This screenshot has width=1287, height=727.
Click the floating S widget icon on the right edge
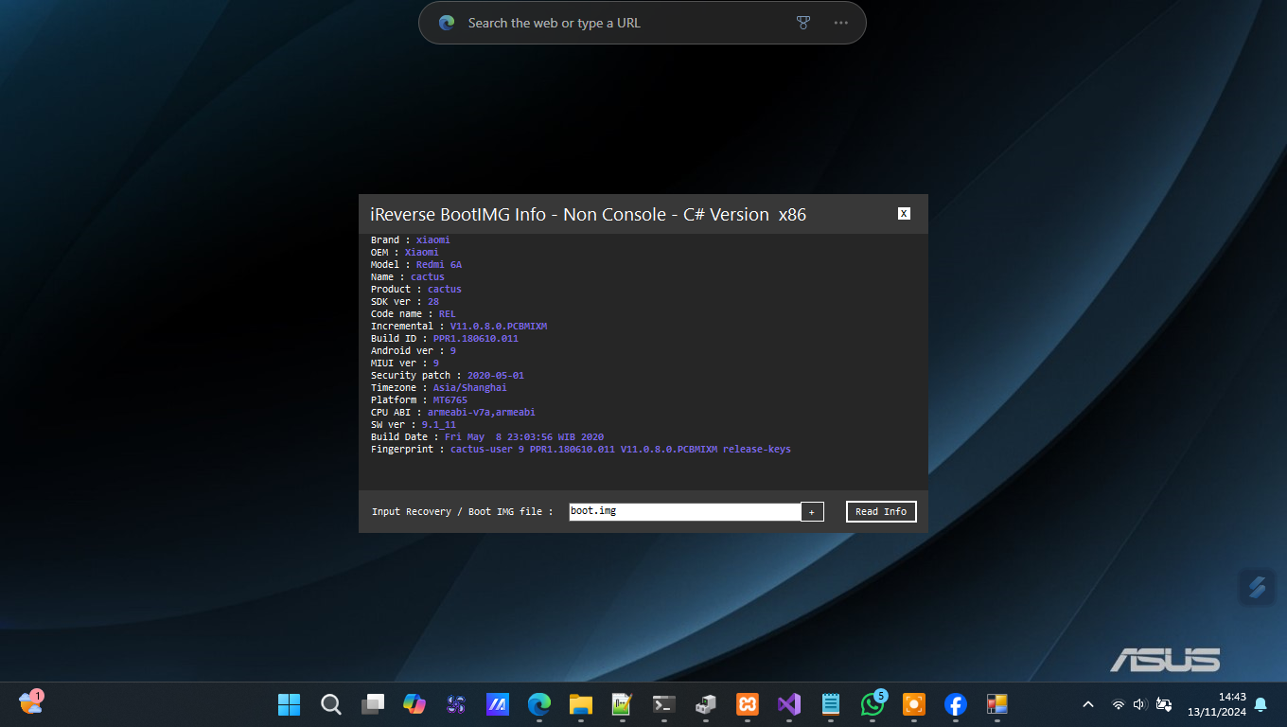click(1257, 587)
